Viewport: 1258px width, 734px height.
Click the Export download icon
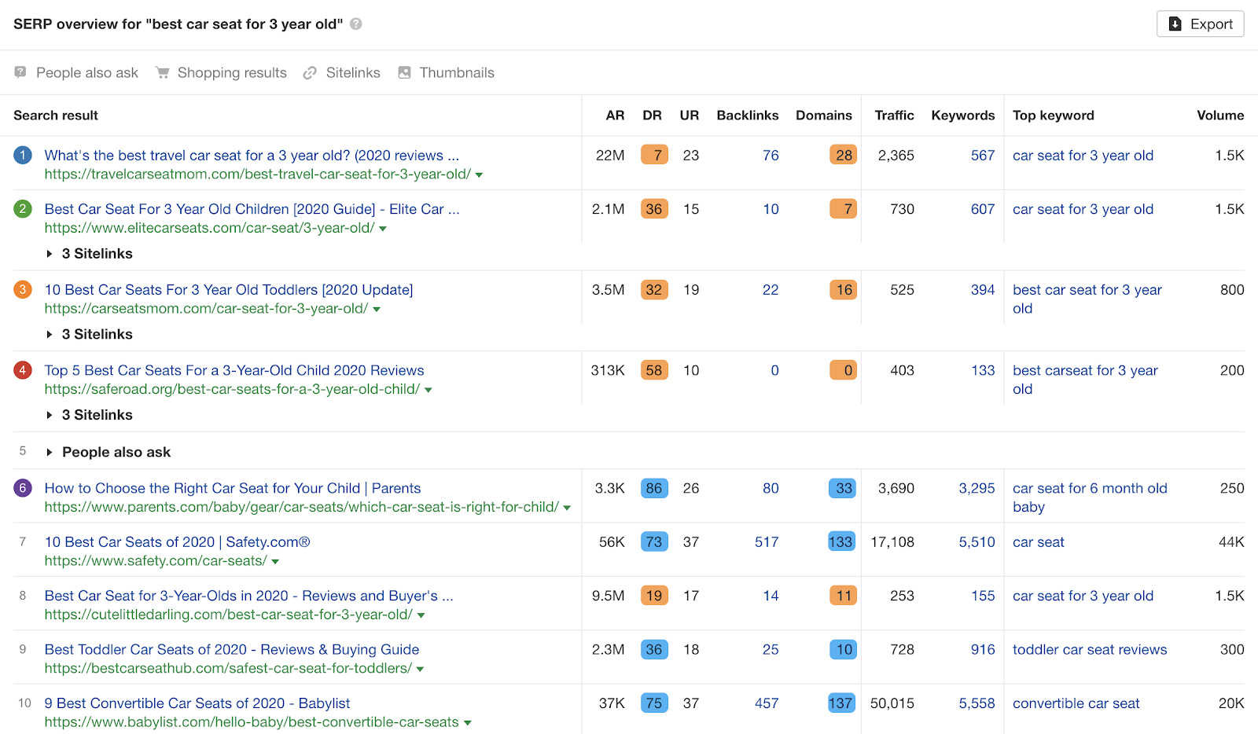(1175, 24)
